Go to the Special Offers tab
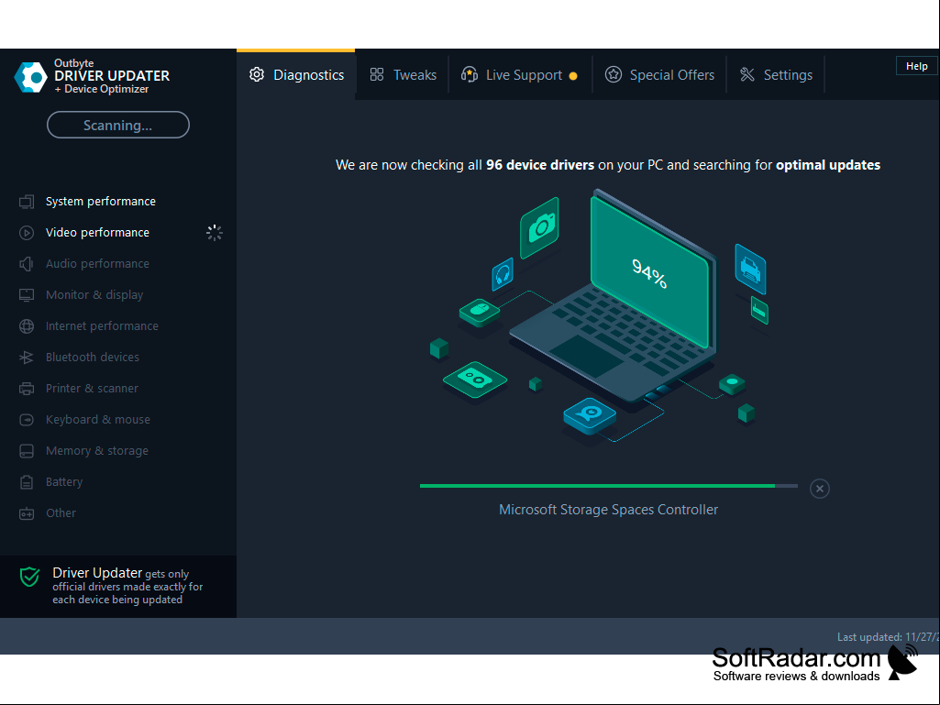Image resolution: width=940 pixels, height=705 pixels. click(x=659, y=75)
